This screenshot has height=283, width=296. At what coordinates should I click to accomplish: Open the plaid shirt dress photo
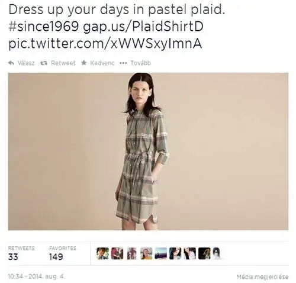point(148,152)
